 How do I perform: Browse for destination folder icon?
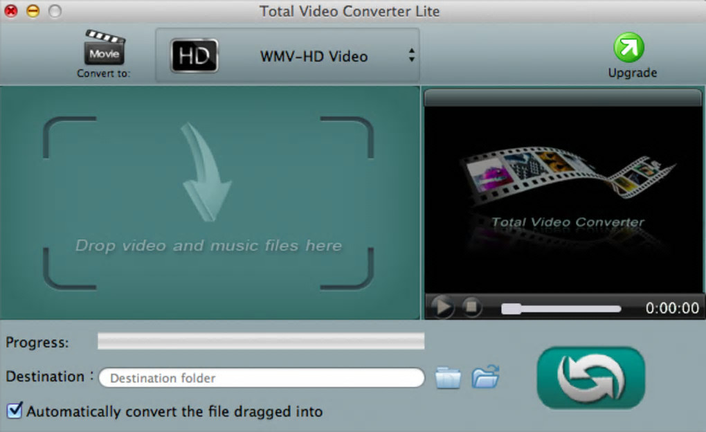pos(448,377)
